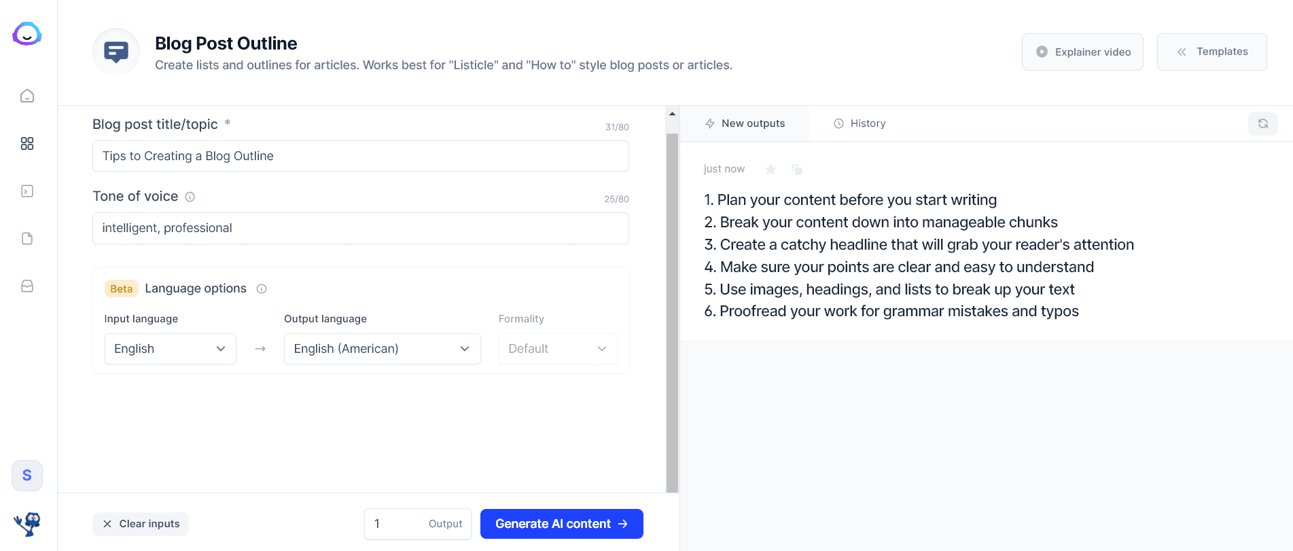Show info tooltip for Language options
Screen dimensions: 1293x551
coord(262,288)
